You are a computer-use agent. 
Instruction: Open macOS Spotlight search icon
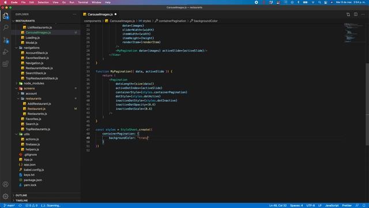pyautogui.click(x=319, y=2)
